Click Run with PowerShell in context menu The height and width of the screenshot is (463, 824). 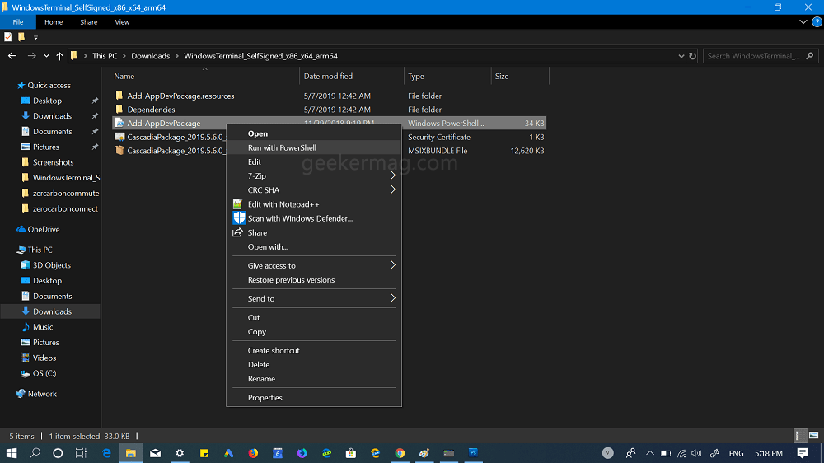[313, 147]
